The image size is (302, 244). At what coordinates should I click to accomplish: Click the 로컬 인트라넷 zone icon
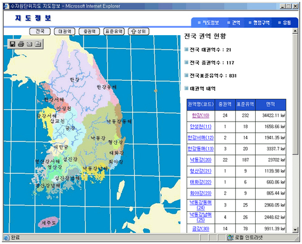point(230,238)
